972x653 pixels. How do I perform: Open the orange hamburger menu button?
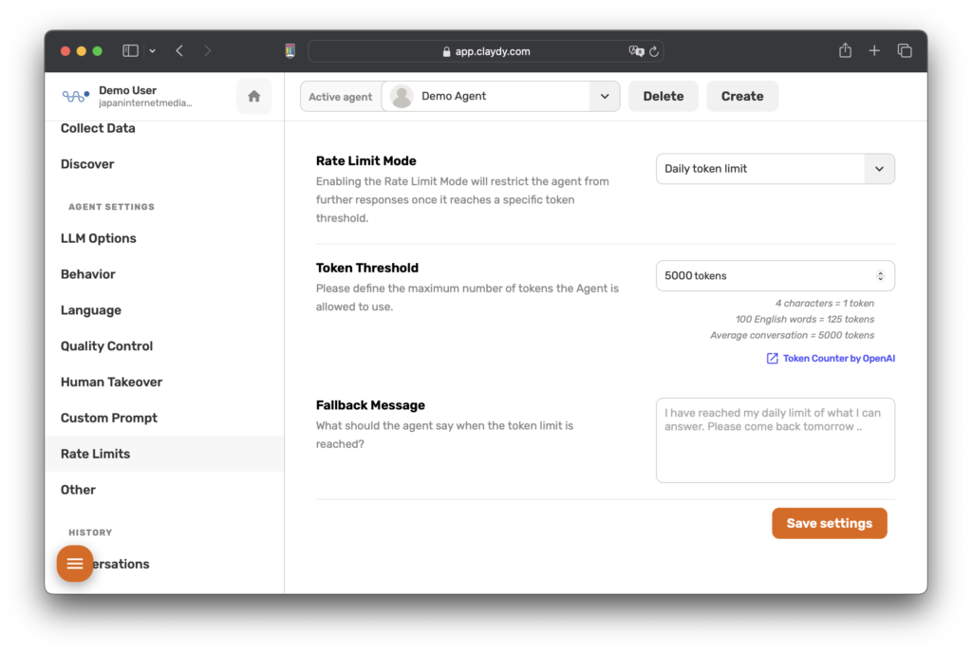[x=75, y=564]
